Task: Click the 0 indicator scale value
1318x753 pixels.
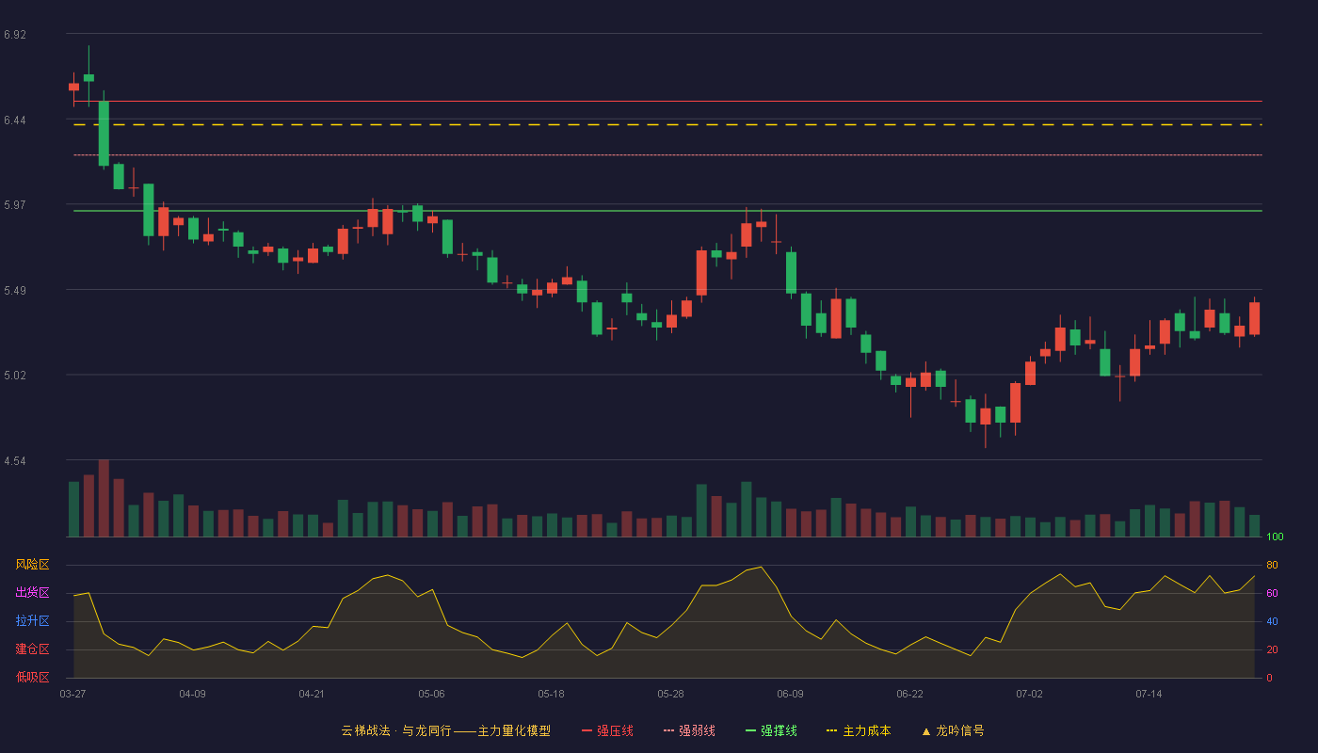Action: pyautogui.click(x=1269, y=678)
